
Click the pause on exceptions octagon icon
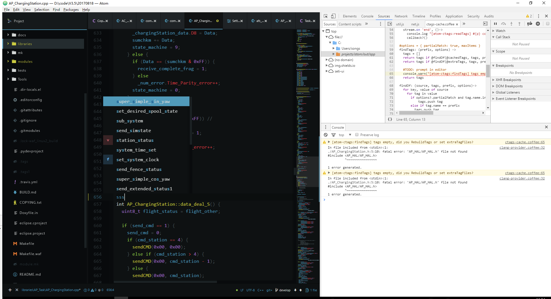(538, 24)
